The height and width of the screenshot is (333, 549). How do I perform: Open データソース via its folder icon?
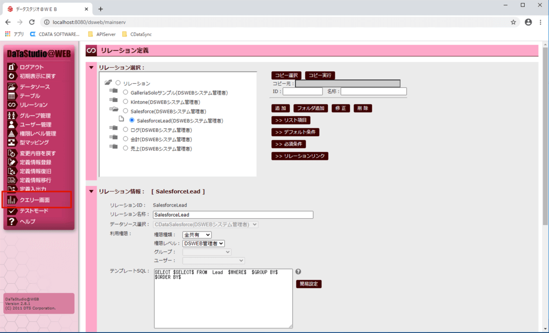tap(12, 87)
